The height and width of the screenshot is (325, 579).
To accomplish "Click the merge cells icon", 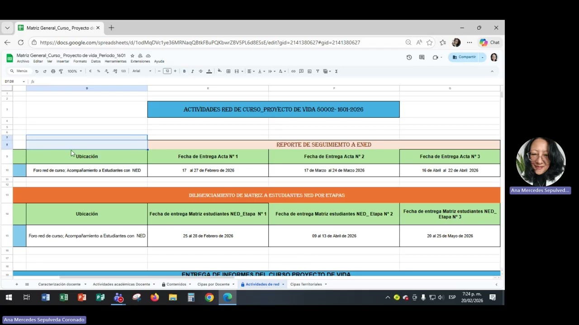I will coord(237,71).
